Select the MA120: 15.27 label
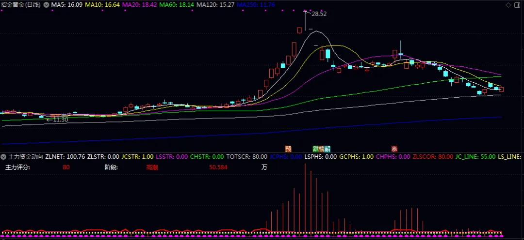Viewport: 524px width, 240px height. point(215,5)
